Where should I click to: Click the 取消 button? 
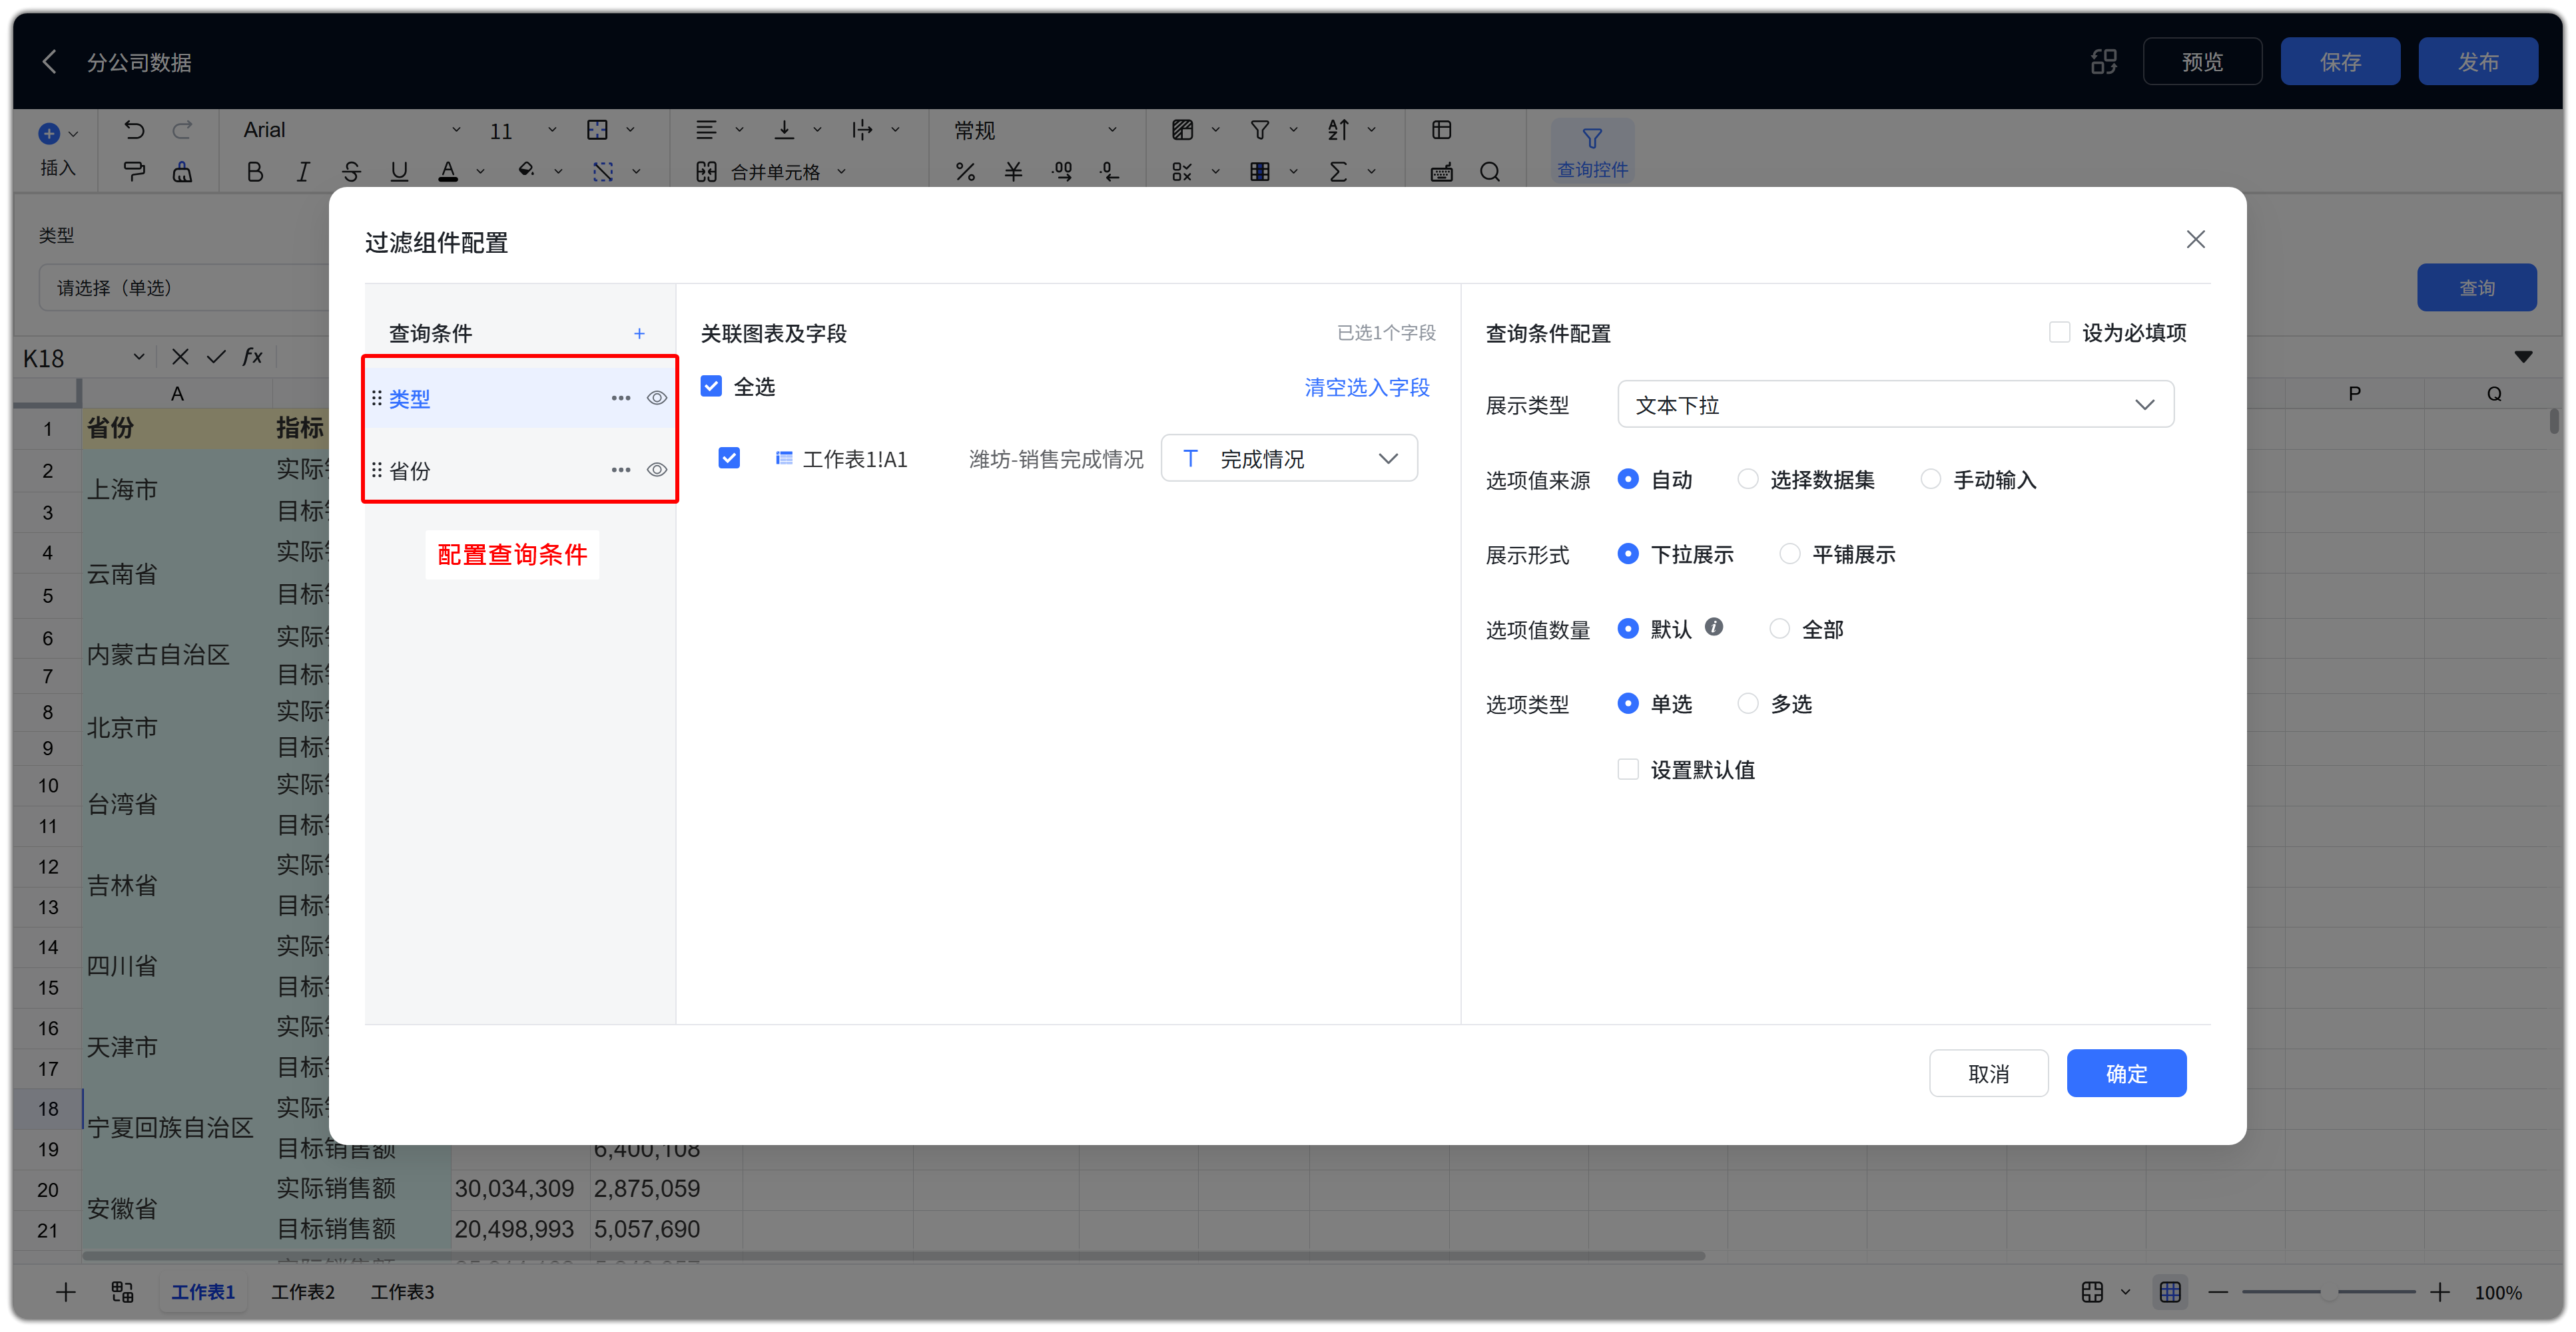coord(1988,1073)
